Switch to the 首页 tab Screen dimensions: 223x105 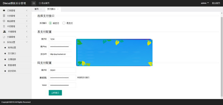click(36, 9)
